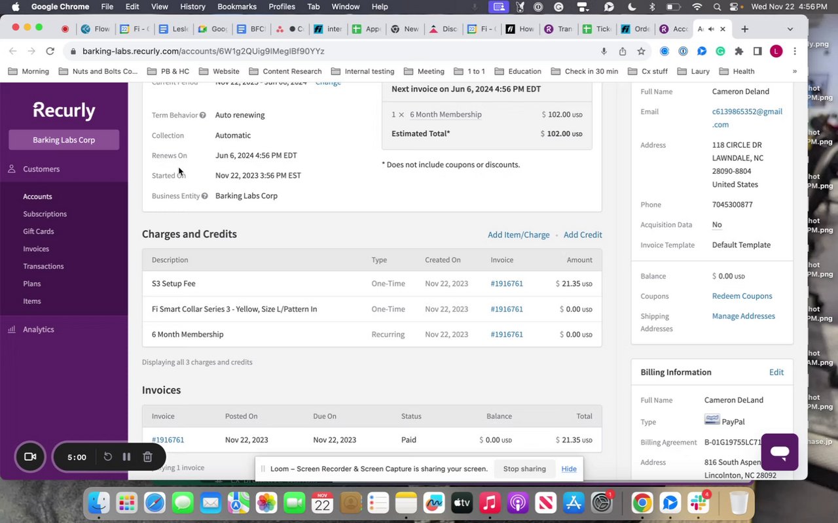
Task: Open the Customers section in sidebar
Action: [41, 169]
